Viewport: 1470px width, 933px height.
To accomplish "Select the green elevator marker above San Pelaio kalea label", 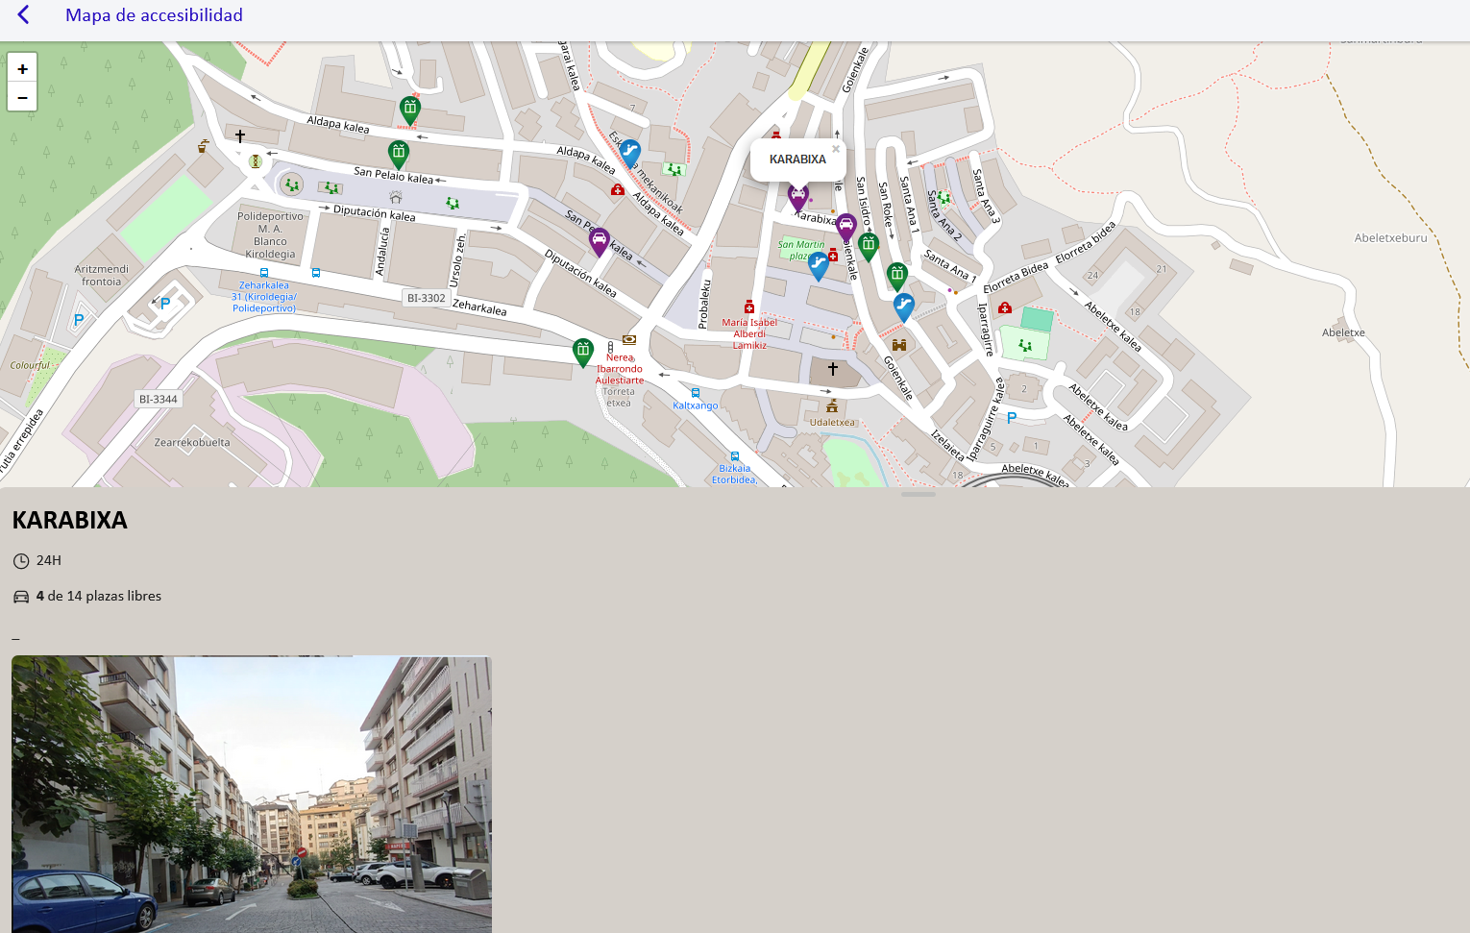I will point(399,154).
